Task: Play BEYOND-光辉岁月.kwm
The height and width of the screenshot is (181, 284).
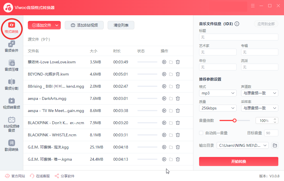Action: pos(164,74)
